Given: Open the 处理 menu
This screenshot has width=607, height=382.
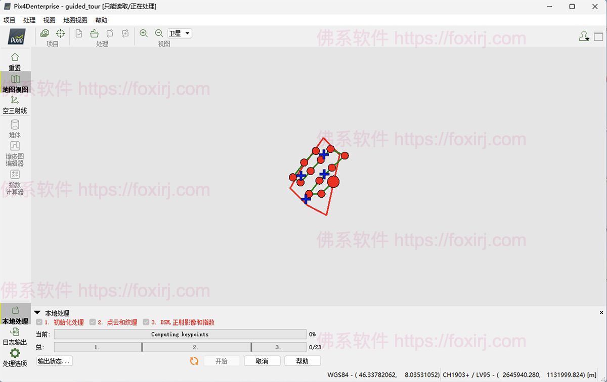Looking at the screenshot, I should click(29, 20).
